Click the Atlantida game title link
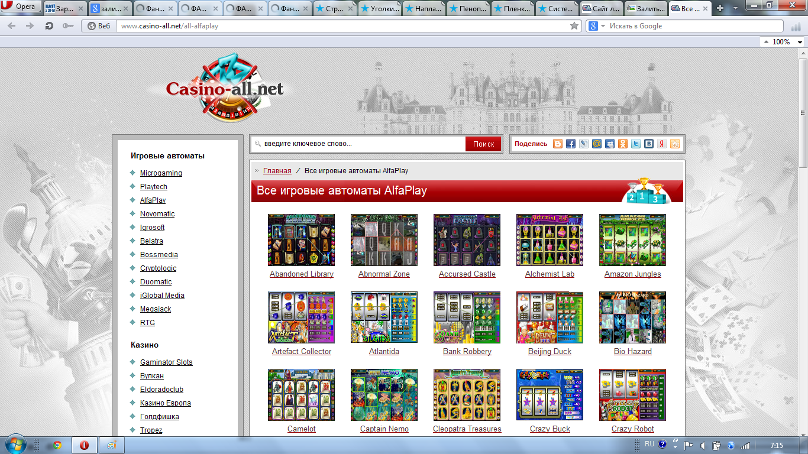This screenshot has width=808, height=454. pos(384,352)
